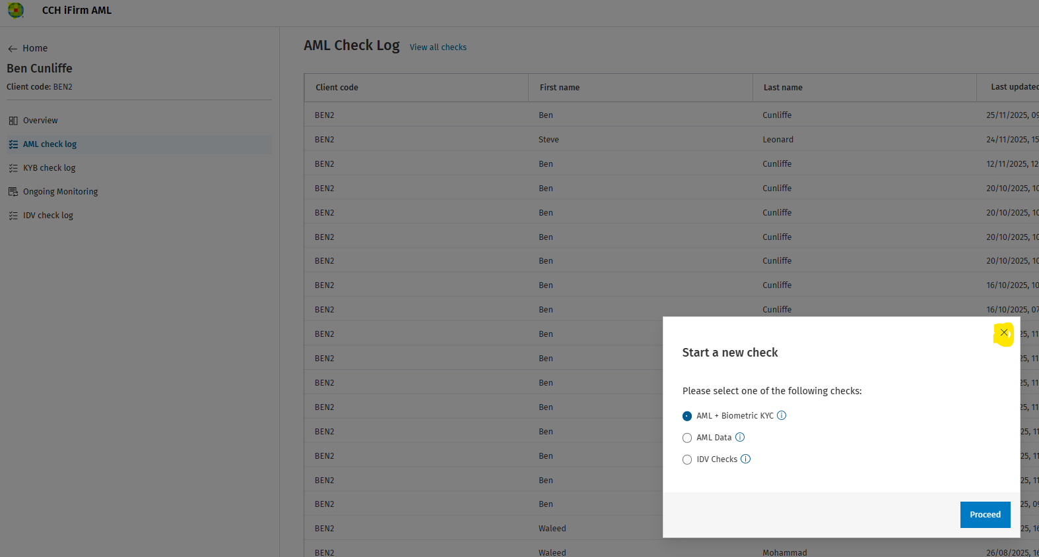Click the 26/08/2025 date cell
Image resolution: width=1039 pixels, height=557 pixels.
[1012, 552]
